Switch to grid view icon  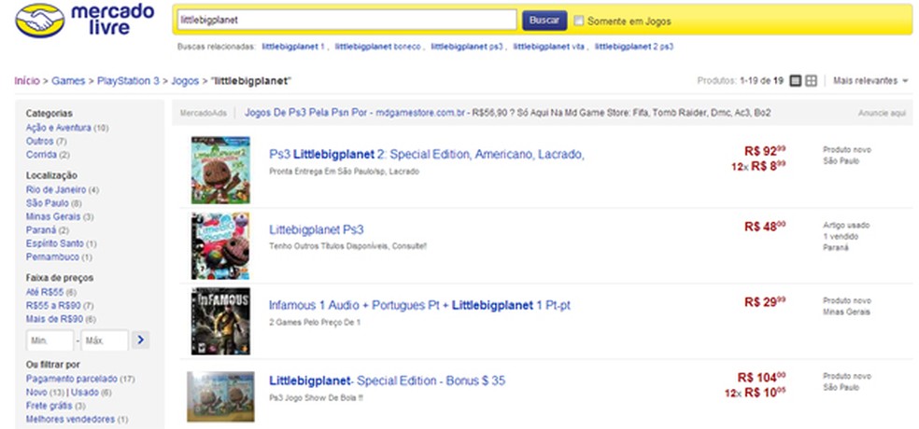pyautogui.click(x=812, y=81)
